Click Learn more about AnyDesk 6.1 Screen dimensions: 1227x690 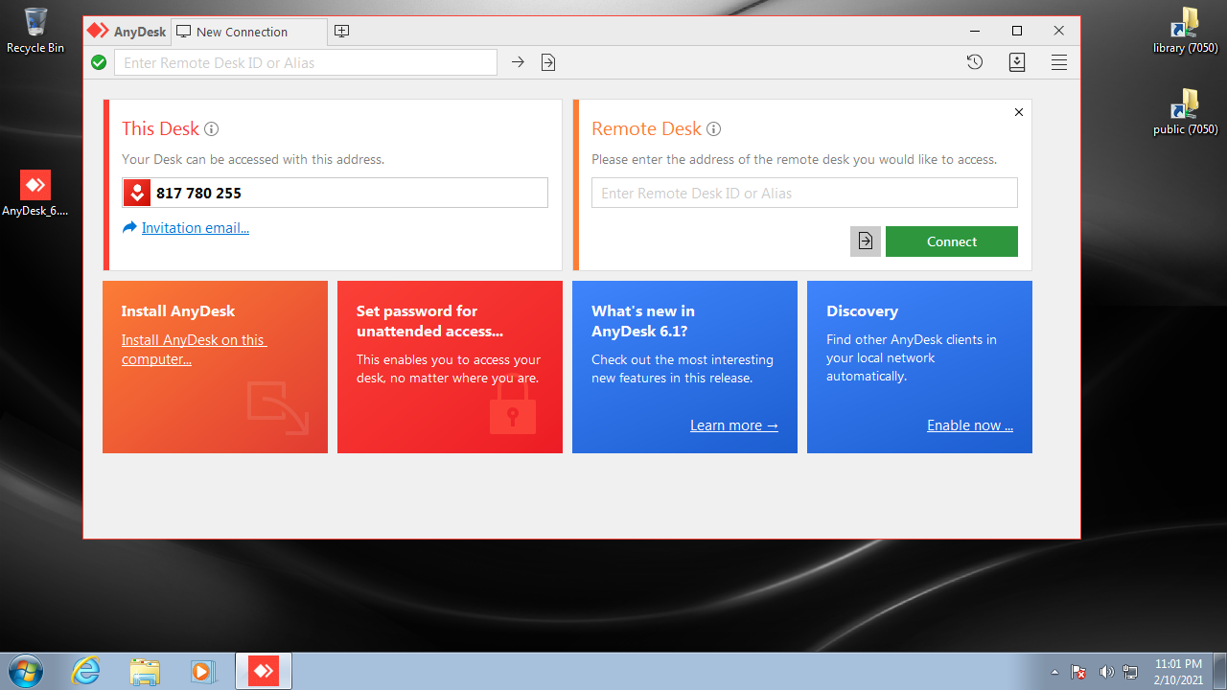tap(733, 425)
